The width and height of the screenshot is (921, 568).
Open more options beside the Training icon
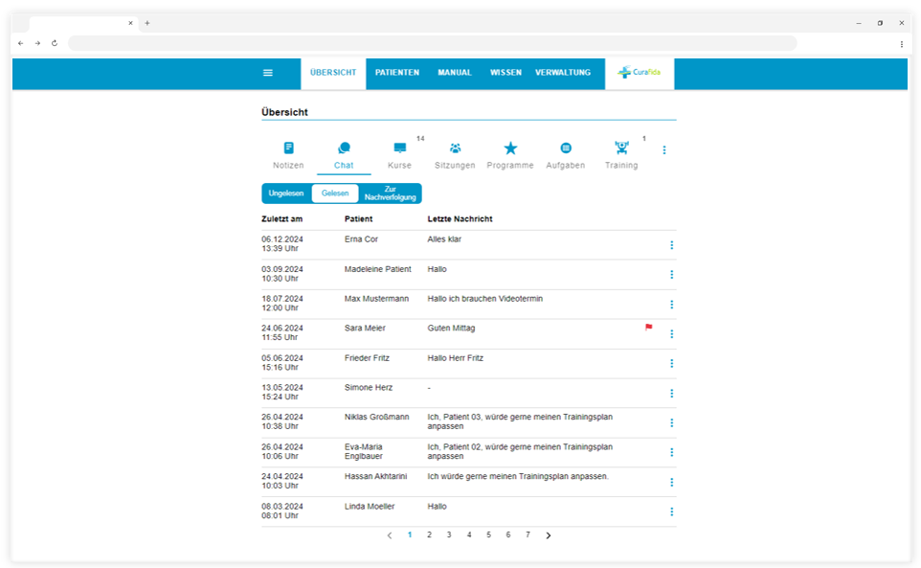664,150
